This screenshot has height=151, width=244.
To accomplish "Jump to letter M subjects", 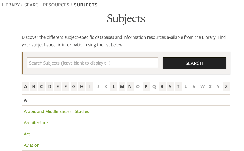I will pyautogui.click(x=122, y=86).
